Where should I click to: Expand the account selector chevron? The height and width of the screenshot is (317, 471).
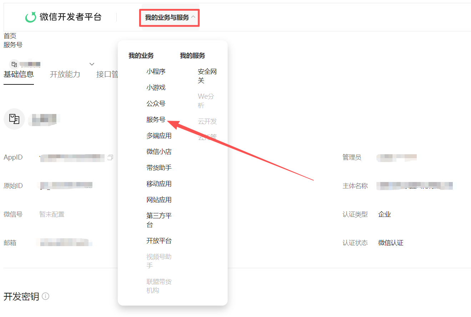92,64
